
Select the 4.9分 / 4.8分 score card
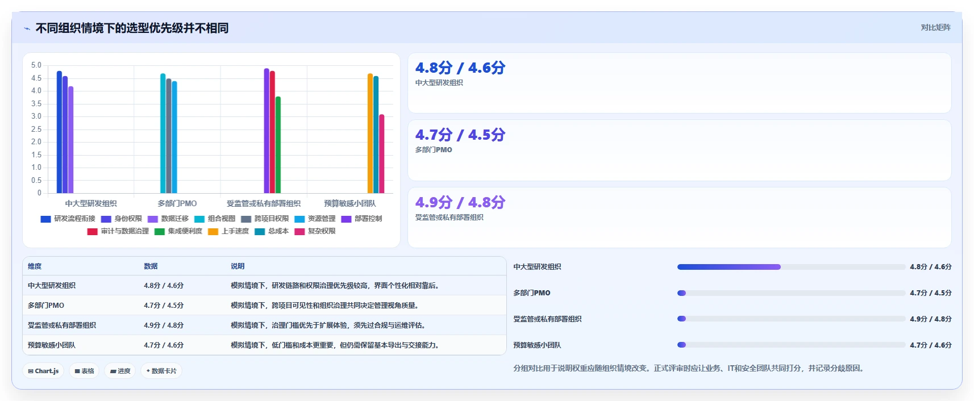click(680, 218)
